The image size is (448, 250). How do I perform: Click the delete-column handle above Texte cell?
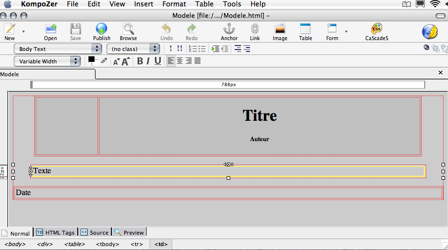pos(229,164)
